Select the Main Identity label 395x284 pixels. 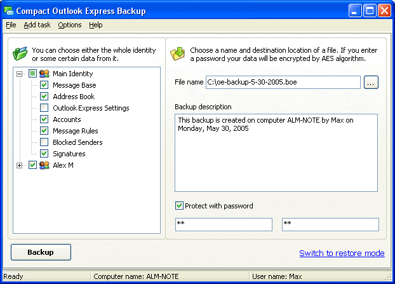pos(73,74)
